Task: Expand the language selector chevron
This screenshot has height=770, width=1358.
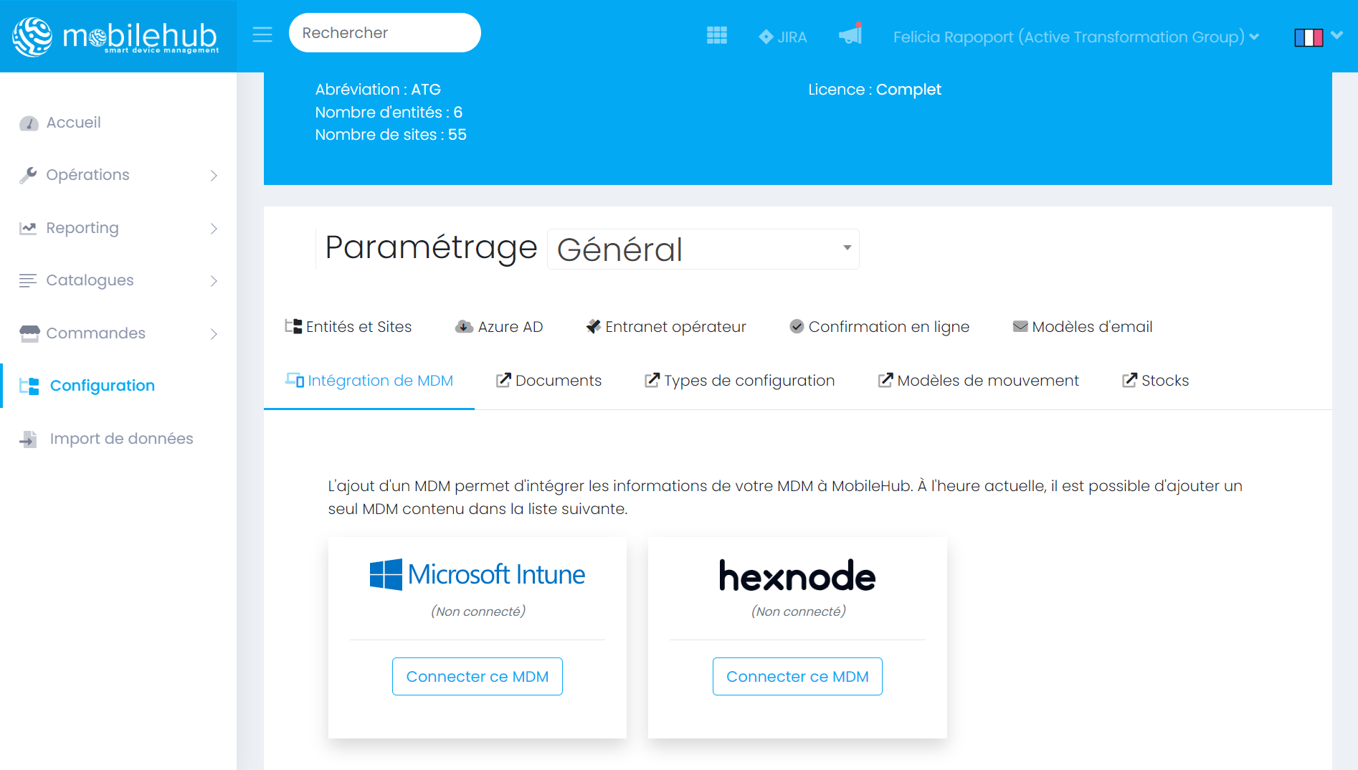Action: 1337,34
